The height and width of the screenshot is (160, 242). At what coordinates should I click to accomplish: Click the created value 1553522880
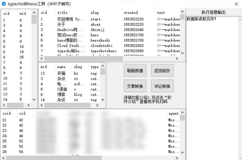(134, 51)
